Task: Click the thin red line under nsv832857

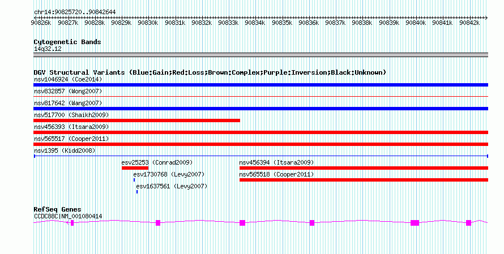Action: click(x=260, y=96)
